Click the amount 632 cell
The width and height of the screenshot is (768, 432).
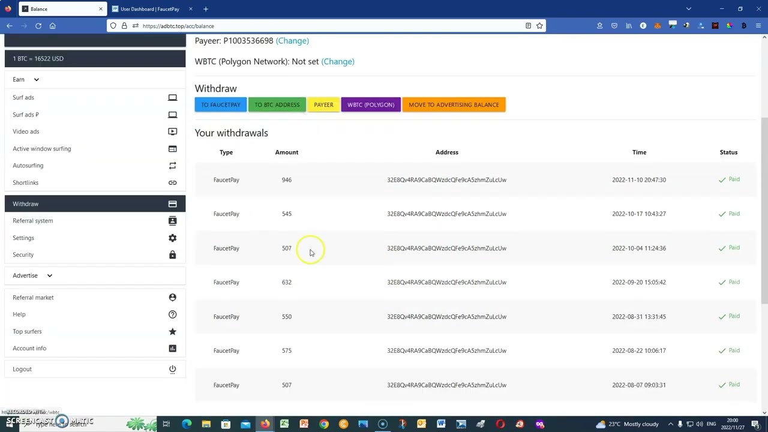pyautogui.click(x=287, y=282)
